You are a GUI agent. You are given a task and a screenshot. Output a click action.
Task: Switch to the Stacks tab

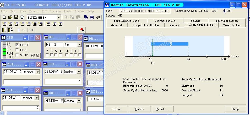click(195, 21)
